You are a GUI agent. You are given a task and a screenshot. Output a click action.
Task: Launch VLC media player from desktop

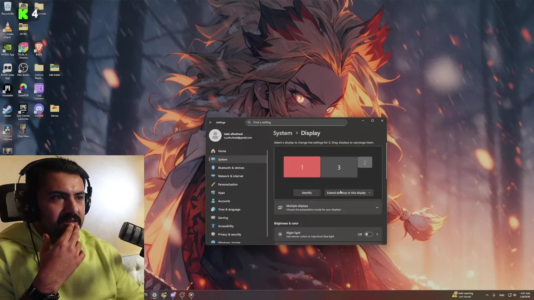[8, 30]
